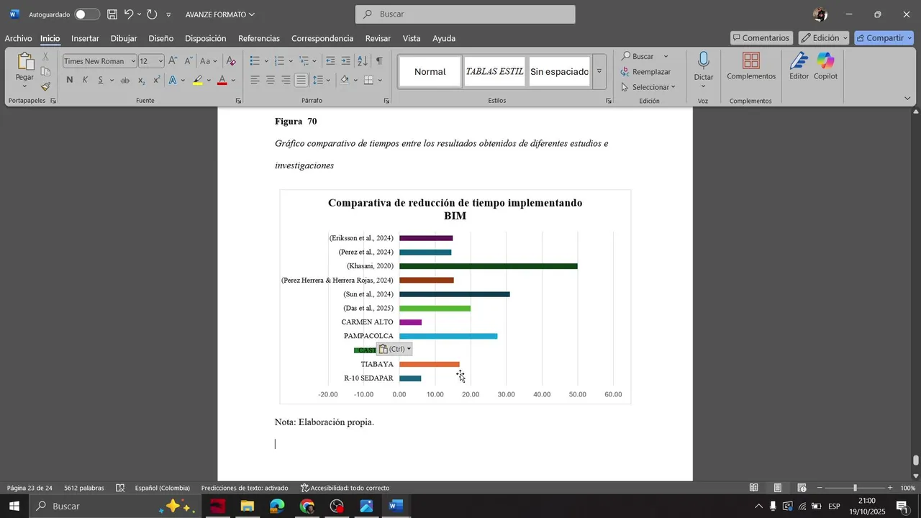Click the Reemplazar button
921x518 pixels.
tap(645, 72)
